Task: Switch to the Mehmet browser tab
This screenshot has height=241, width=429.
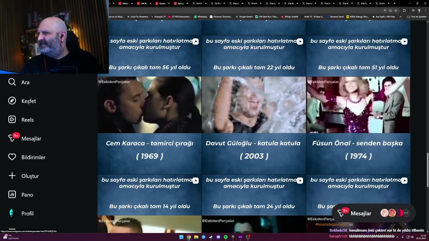Action: tap(126, 3)
